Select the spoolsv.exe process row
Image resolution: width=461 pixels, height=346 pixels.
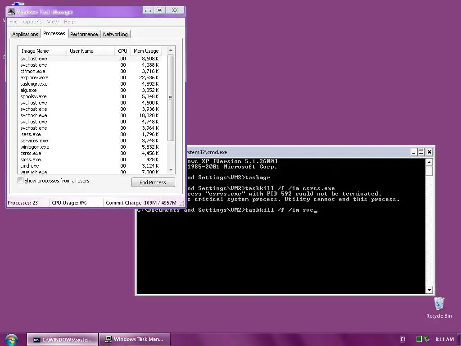[x=90, y=96]
